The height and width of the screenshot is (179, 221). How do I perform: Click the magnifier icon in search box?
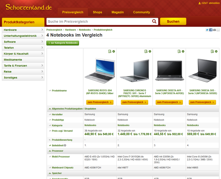coord(154,21)
